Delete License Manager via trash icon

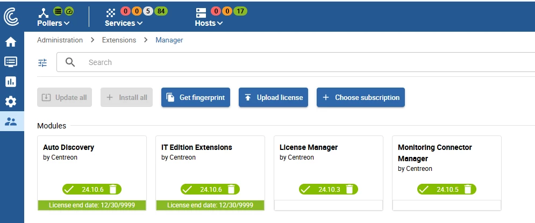349,189
